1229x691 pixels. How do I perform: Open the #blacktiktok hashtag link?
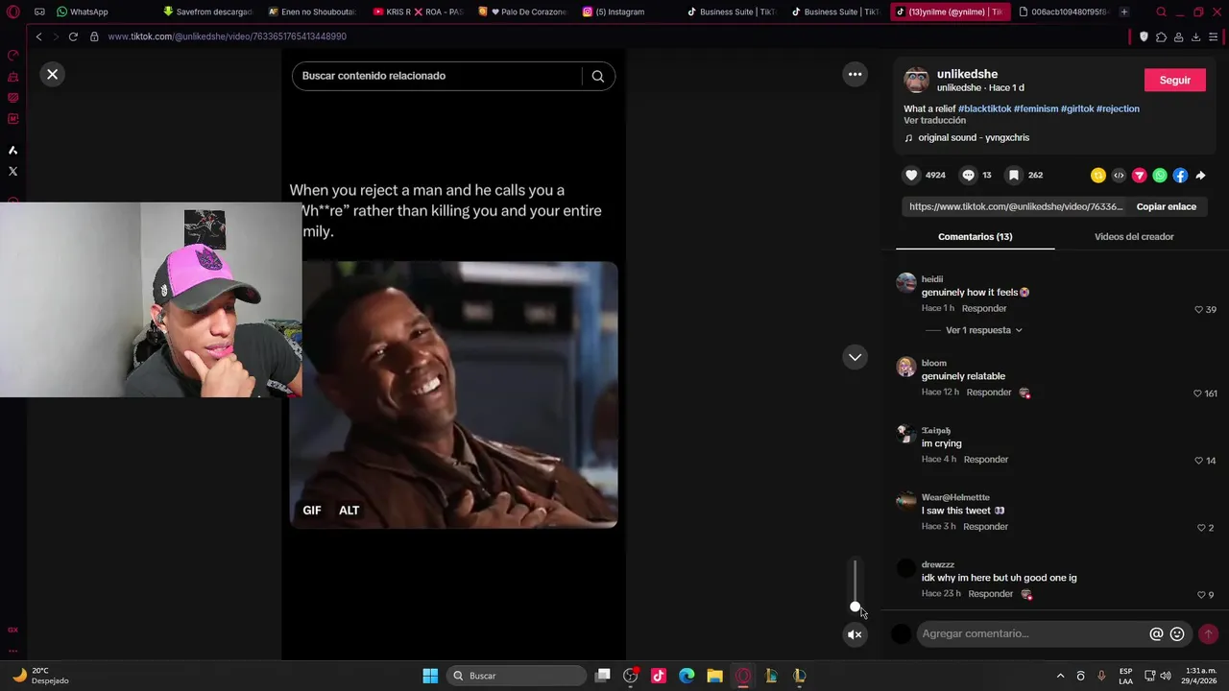pyautogui.click(x=984, y=108)
